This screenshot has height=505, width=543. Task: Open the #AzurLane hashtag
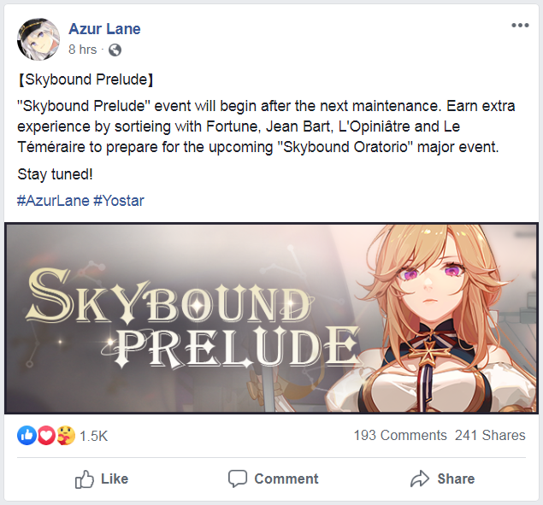pos(53,201)
